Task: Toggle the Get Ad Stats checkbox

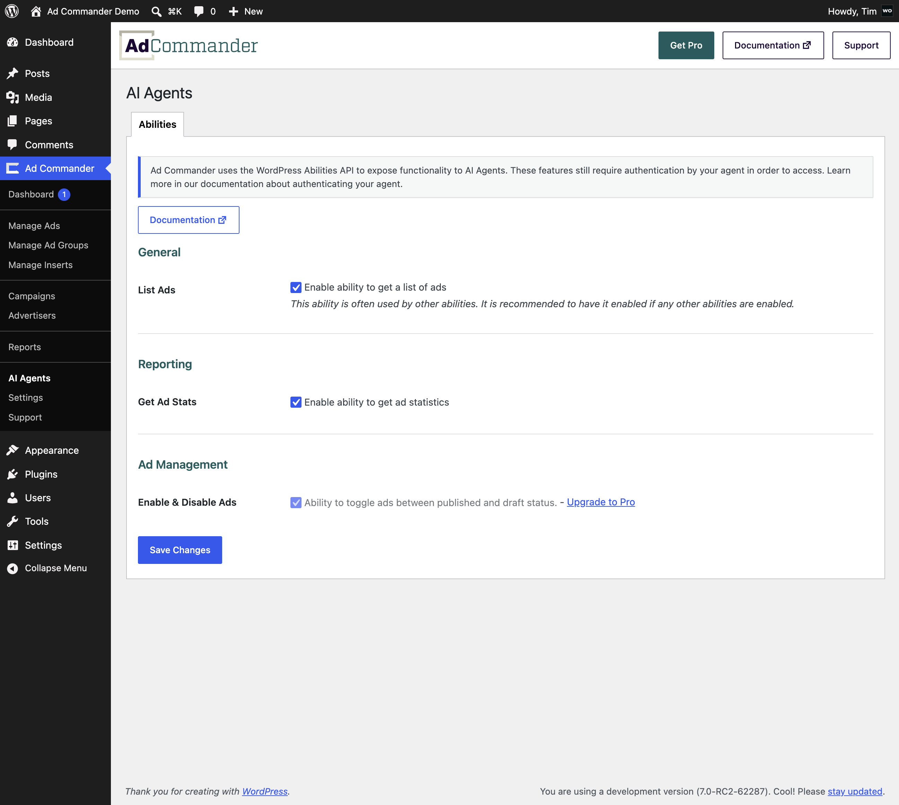Action: (x=296, y=402)
